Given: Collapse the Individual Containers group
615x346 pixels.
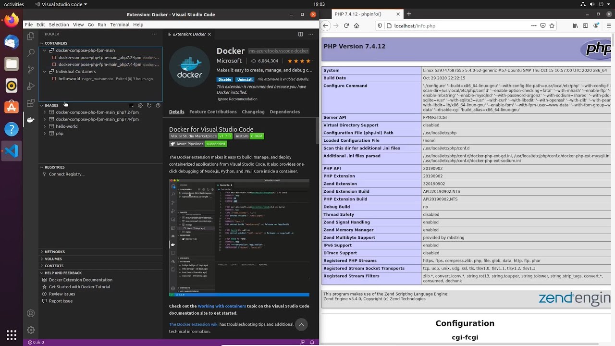Looking at the screenshot, I should [45, 72].
